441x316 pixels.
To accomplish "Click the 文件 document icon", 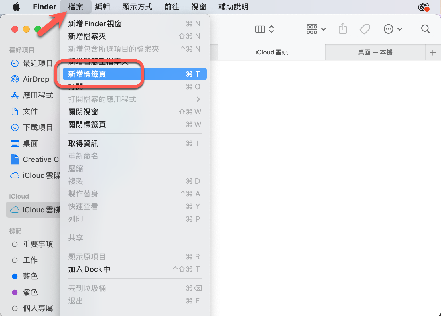I will point(15,111).
